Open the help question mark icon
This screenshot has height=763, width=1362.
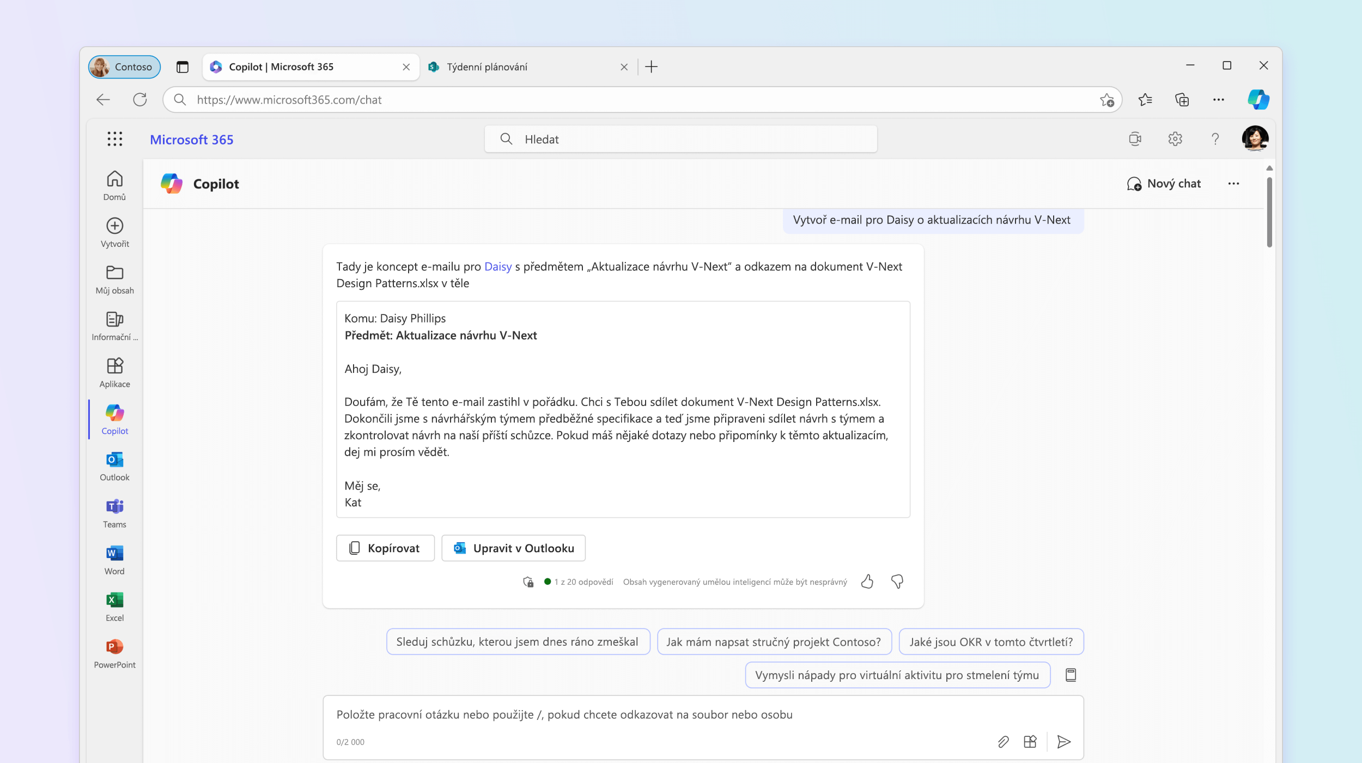pos(1215,139)
